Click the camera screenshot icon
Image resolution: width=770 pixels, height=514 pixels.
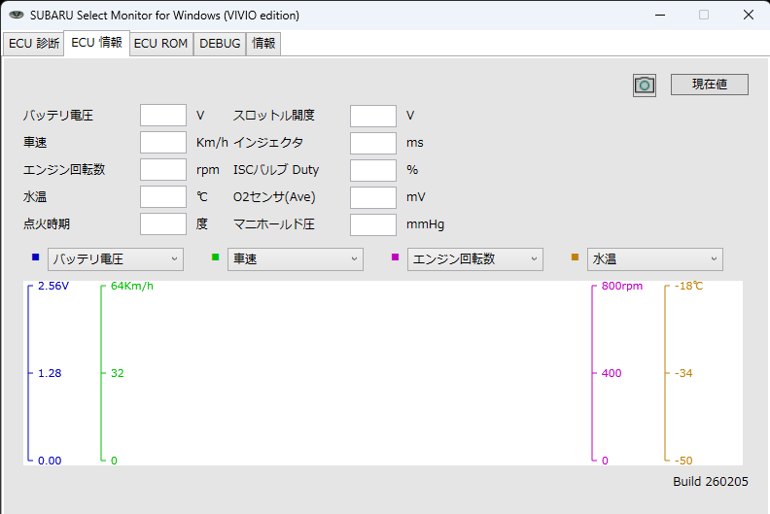click(x=644, y=86)
